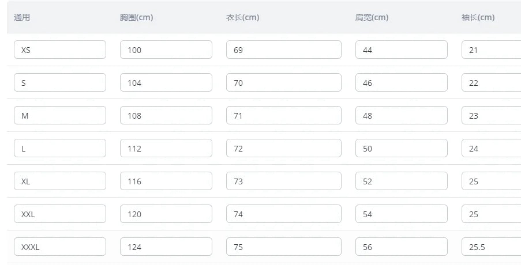
Task: Edit the chest field containing 104
Action: [166, 82]
